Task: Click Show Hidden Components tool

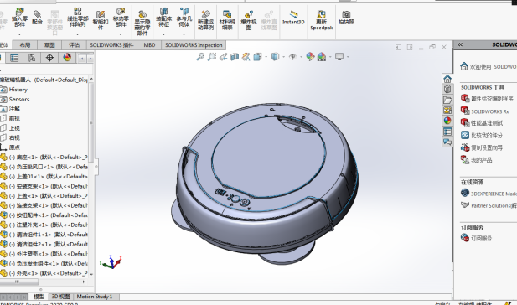Action: (142, 23)
